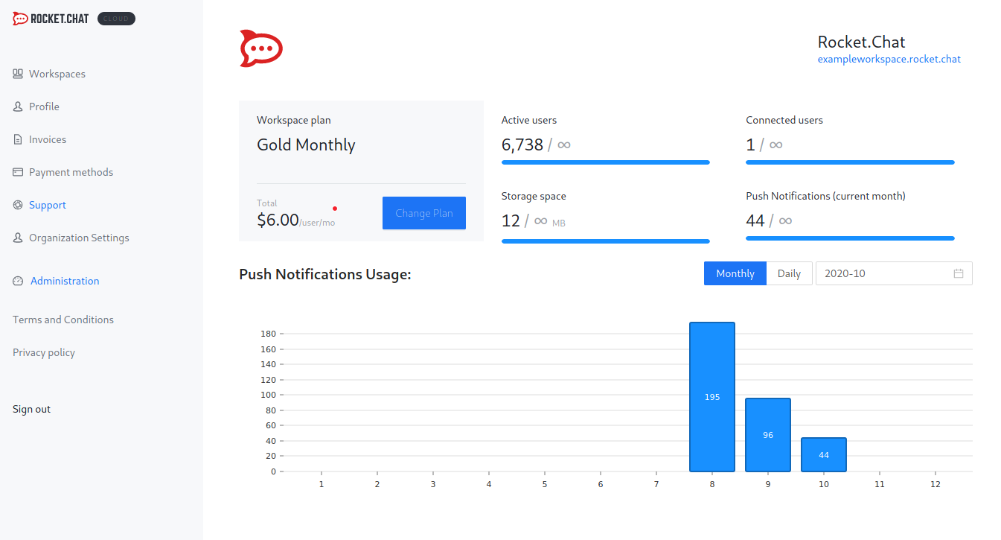Screen dimensions: 1001x540
Task: Click the Profile person icon
Action: [x=18, y=107]
